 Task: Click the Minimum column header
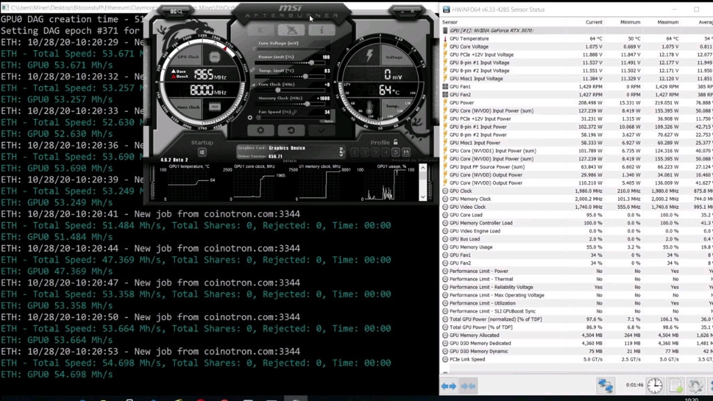coord(630,22)
